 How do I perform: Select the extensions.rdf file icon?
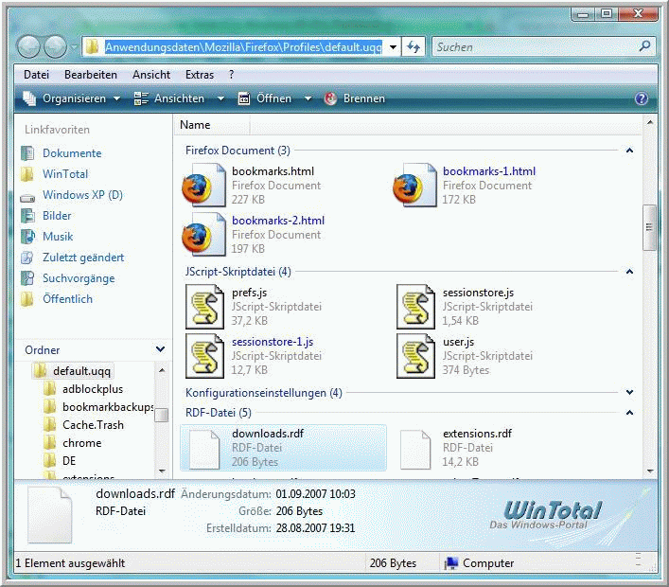(x=415, y=448)
